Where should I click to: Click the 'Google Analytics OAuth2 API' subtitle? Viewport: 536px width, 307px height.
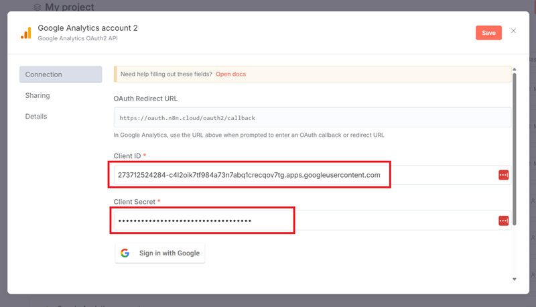[78, 38]
